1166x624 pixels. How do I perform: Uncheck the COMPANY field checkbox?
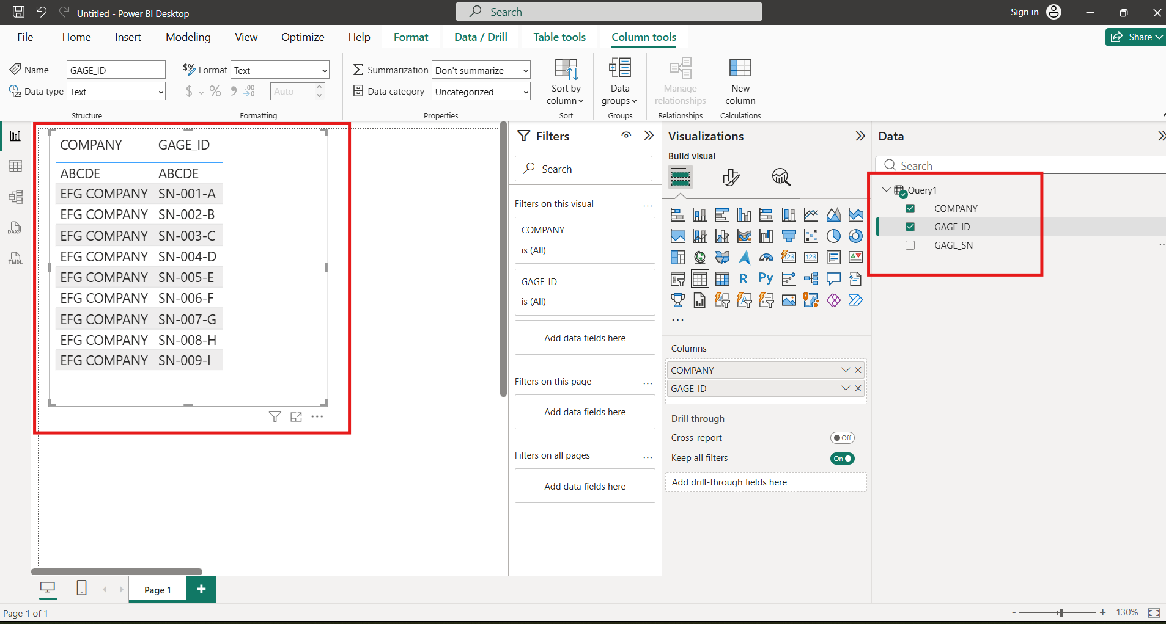tap(910, 209)
